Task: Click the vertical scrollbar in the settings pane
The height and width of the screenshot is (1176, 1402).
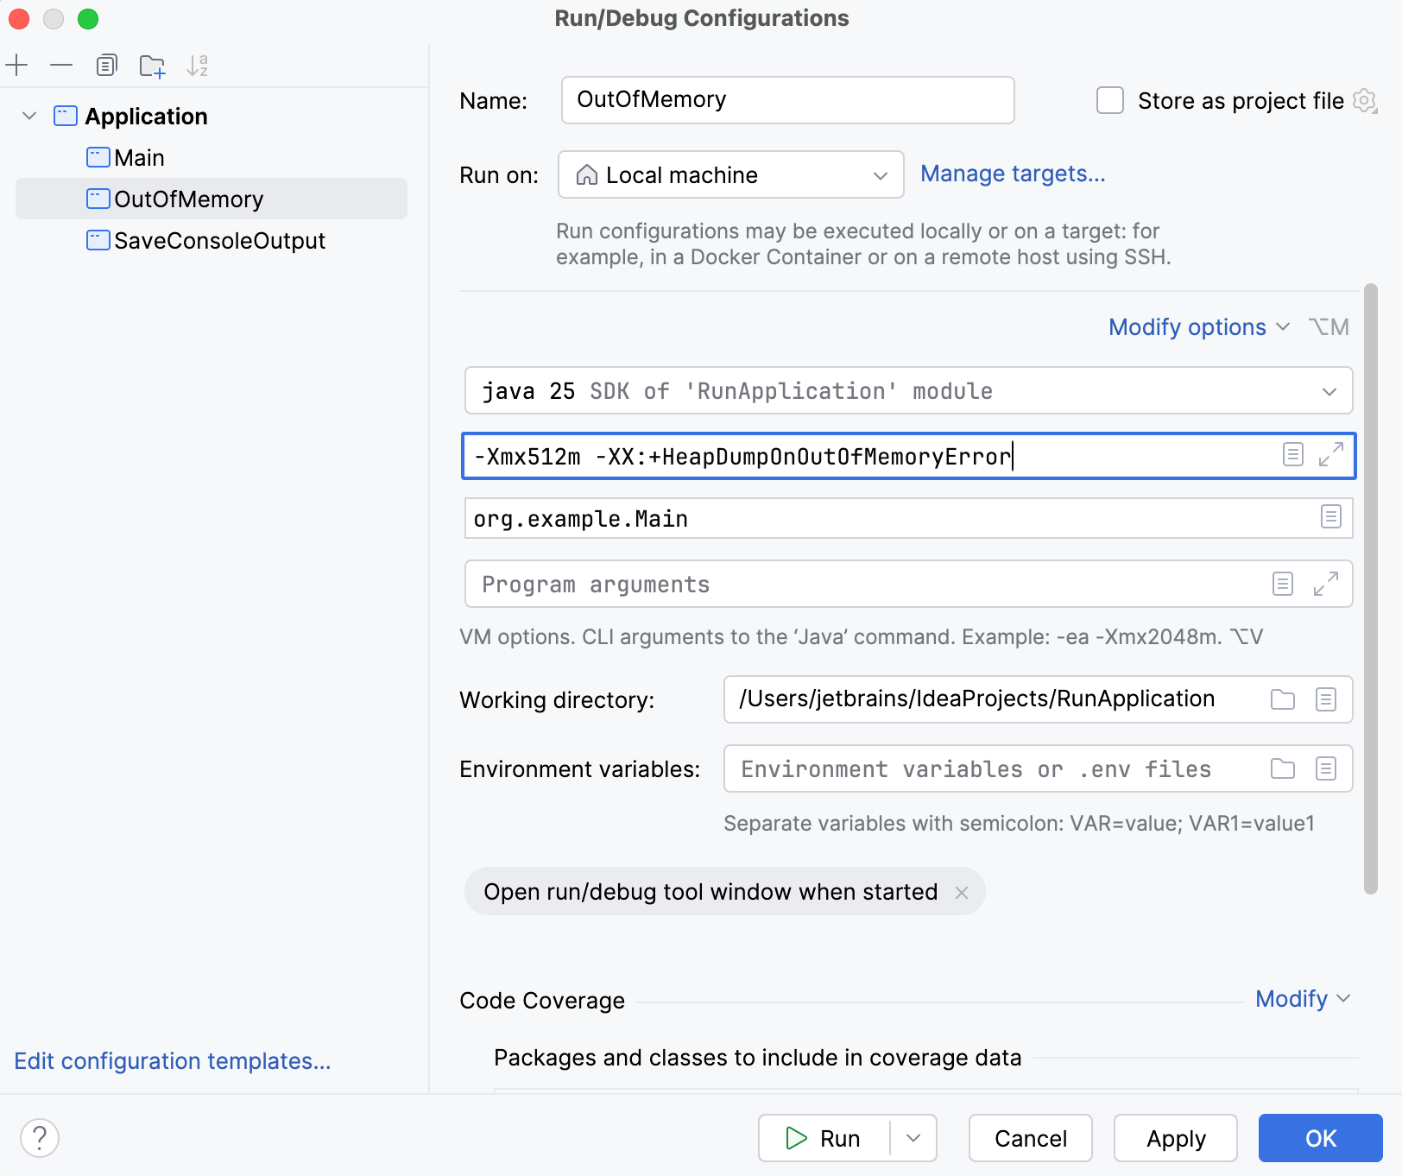Action: coord(1370,587)
